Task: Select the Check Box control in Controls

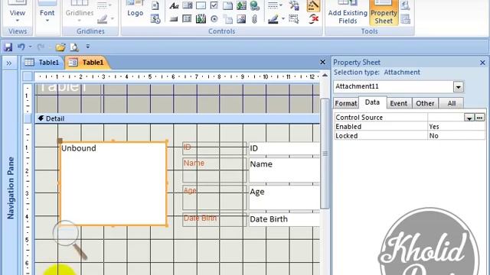Action: click(214, 5)
